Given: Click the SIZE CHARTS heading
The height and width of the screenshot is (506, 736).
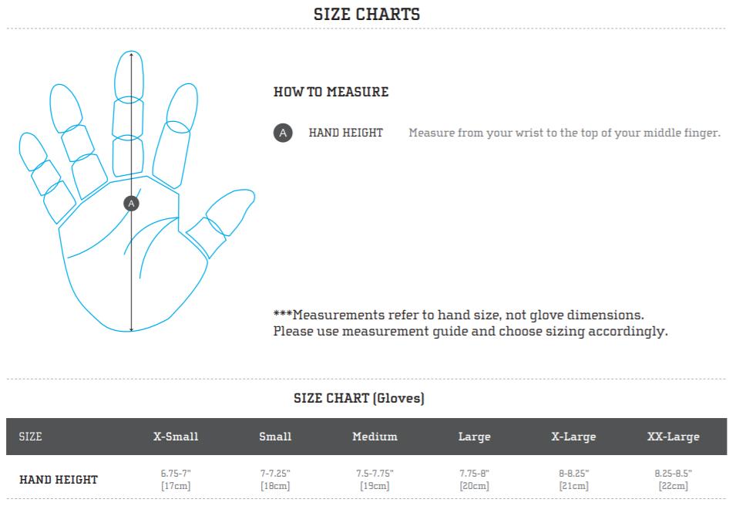Looking at the screenshot, I should click(367, 14).
